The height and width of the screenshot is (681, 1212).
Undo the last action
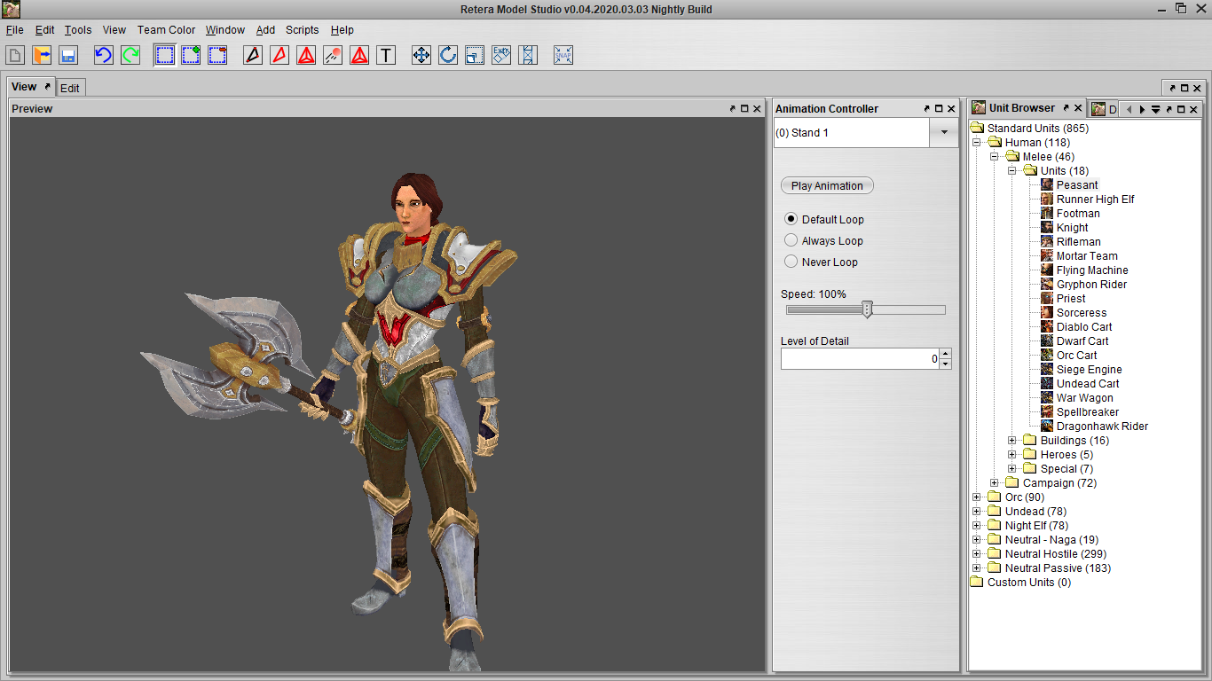[x=104, y=55]
